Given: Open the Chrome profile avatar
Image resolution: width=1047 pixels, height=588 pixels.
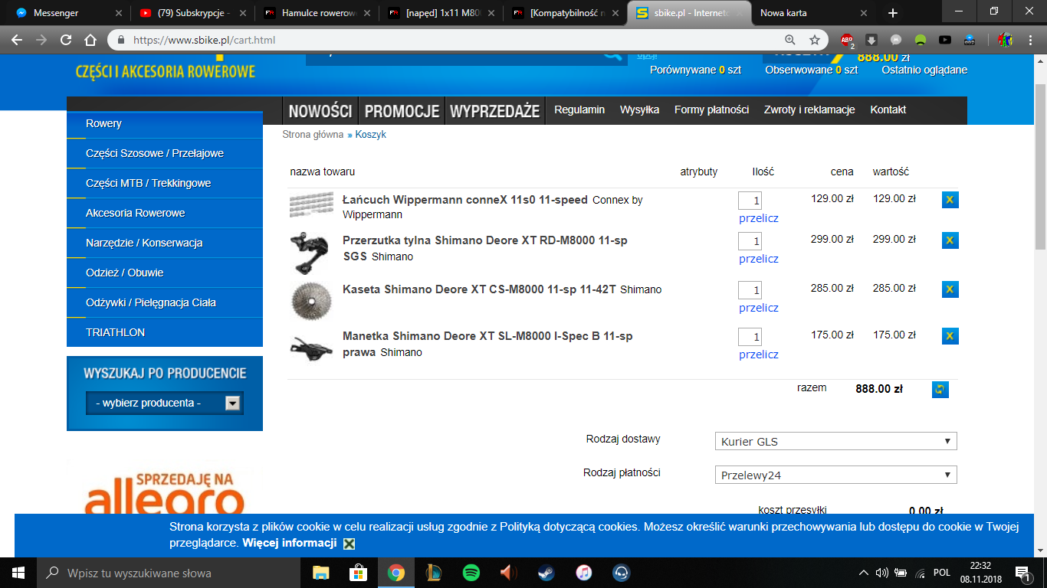Looking at the screenshot, I should click(1005, 40).
